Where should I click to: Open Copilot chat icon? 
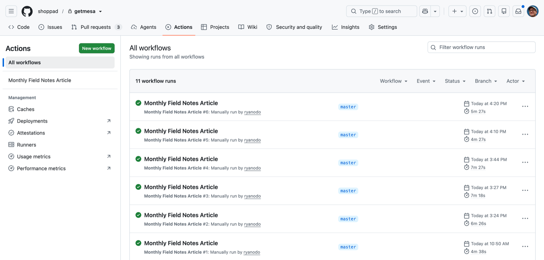pos(425,11)
